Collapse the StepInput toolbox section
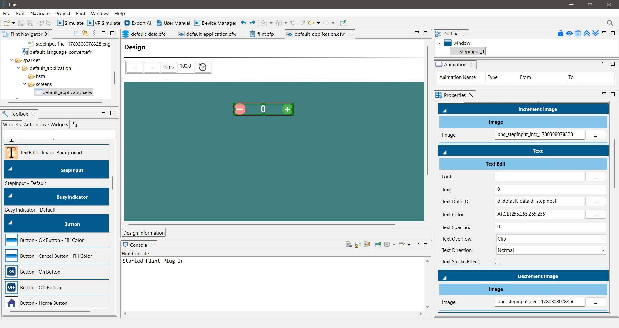The height and width of the screenshot is (328, 619). [x=10, y=169]
